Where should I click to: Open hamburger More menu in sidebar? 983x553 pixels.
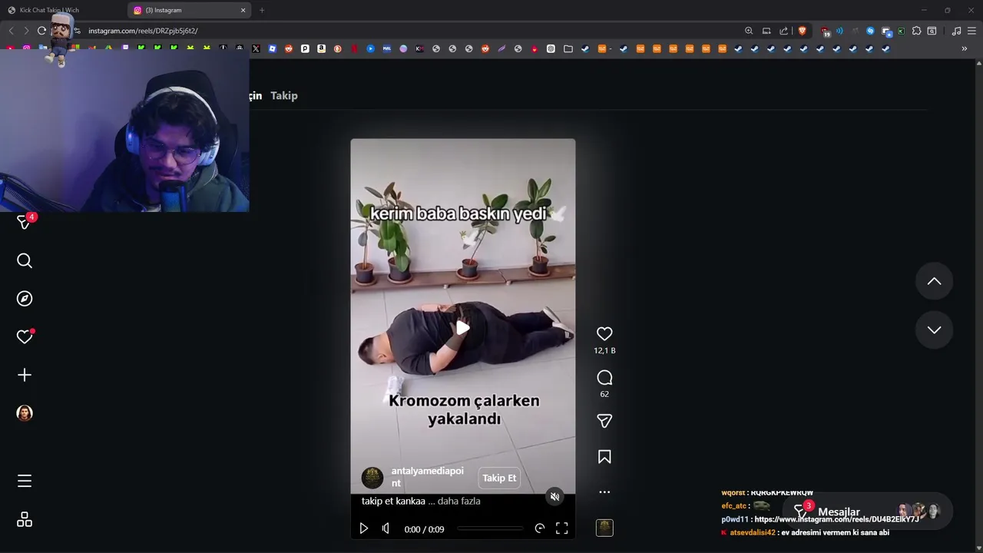coord(25,481)
